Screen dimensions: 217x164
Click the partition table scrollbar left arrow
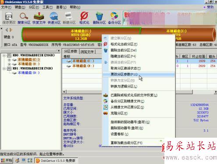tap(64, 92)
